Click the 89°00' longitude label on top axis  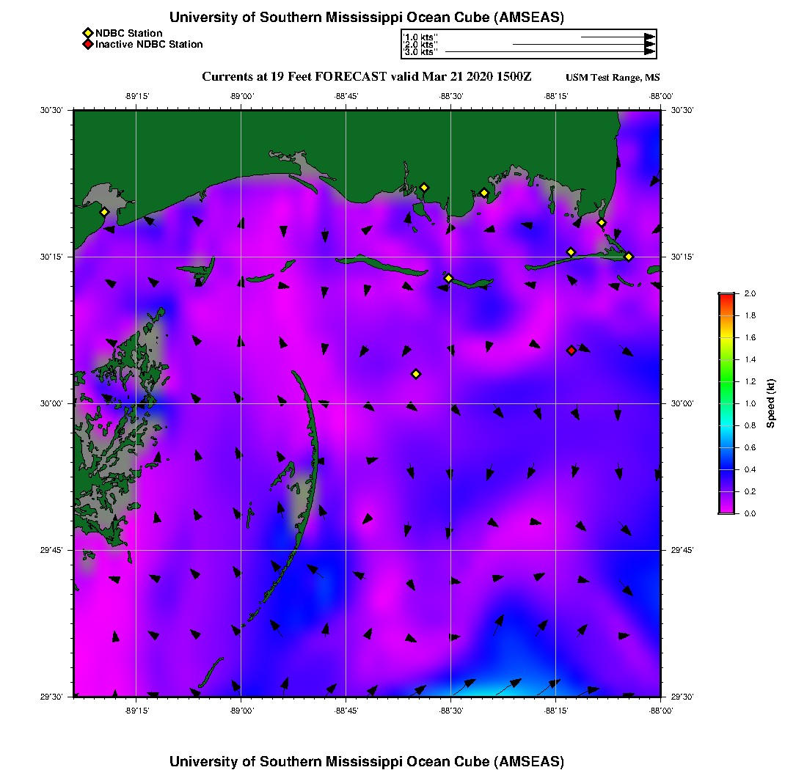pos(241,96)
